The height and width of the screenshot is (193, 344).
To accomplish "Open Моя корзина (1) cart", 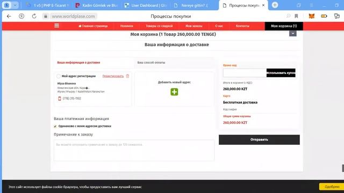I will pos(284,26).
